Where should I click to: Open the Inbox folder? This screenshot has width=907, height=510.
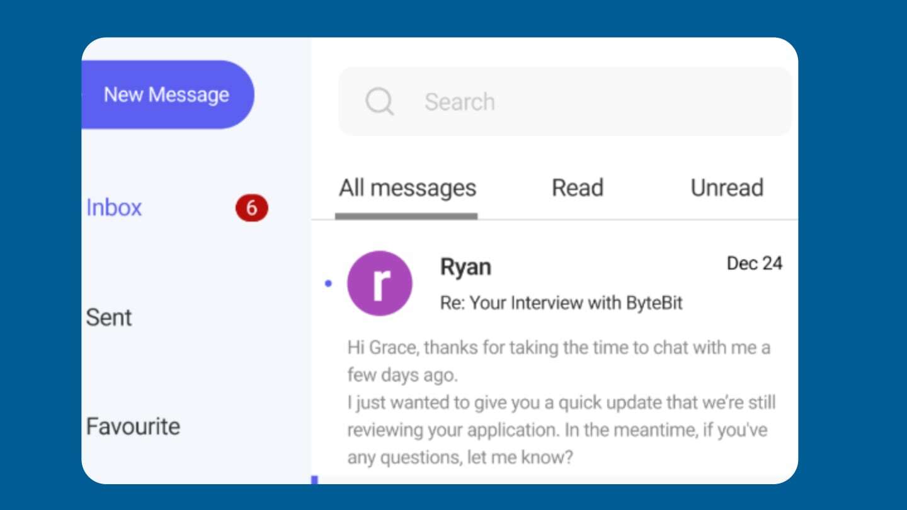[x=114, y=208]
